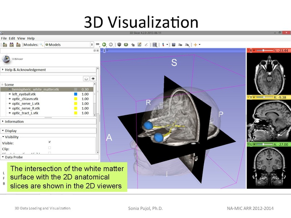Open the File menu
This screenshot has height=218, width=291.
pos(4,39)
